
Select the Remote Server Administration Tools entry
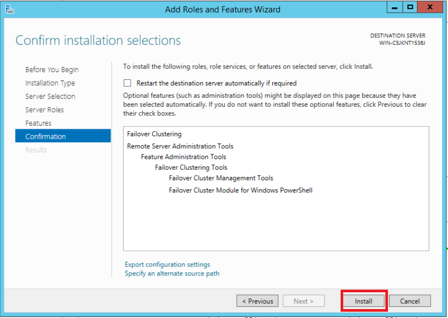[180, 146]
